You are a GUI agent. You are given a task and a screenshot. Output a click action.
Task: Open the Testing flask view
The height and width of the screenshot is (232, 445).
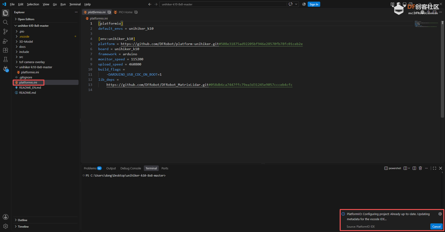(x=6, y=60)
